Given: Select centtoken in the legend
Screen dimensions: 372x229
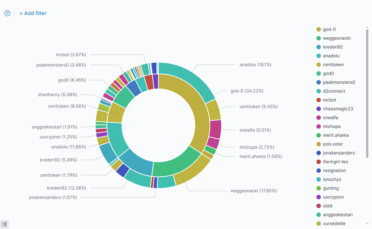Looking at the screenshot, I should click(x=333, y=65).
